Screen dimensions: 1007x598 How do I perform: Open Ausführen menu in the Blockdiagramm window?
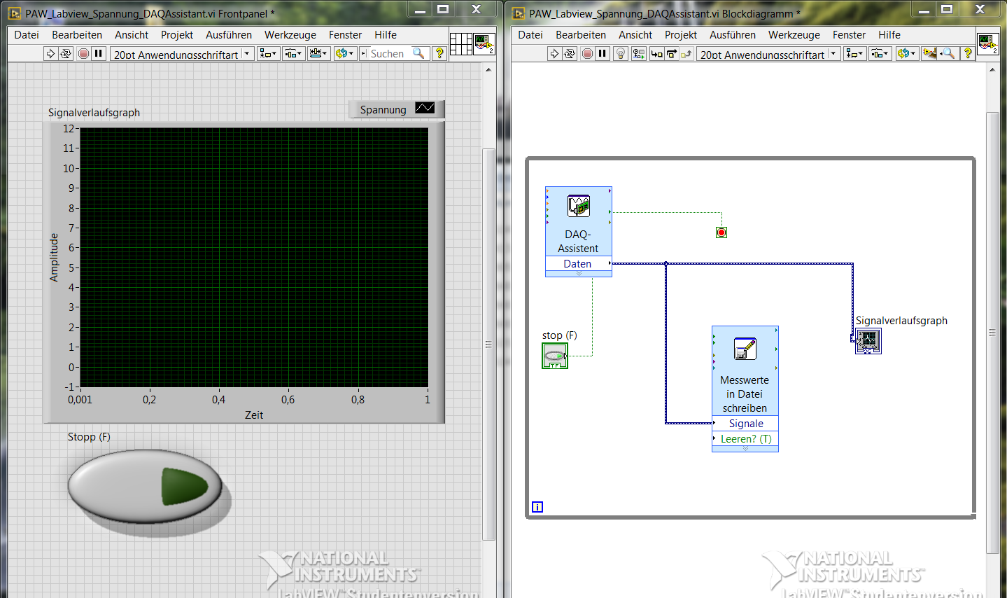point(732,34)
